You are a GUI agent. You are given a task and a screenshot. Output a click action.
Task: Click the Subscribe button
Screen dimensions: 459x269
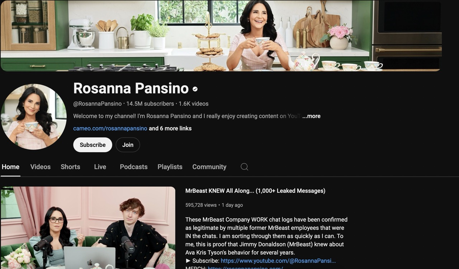coord(93,145)
